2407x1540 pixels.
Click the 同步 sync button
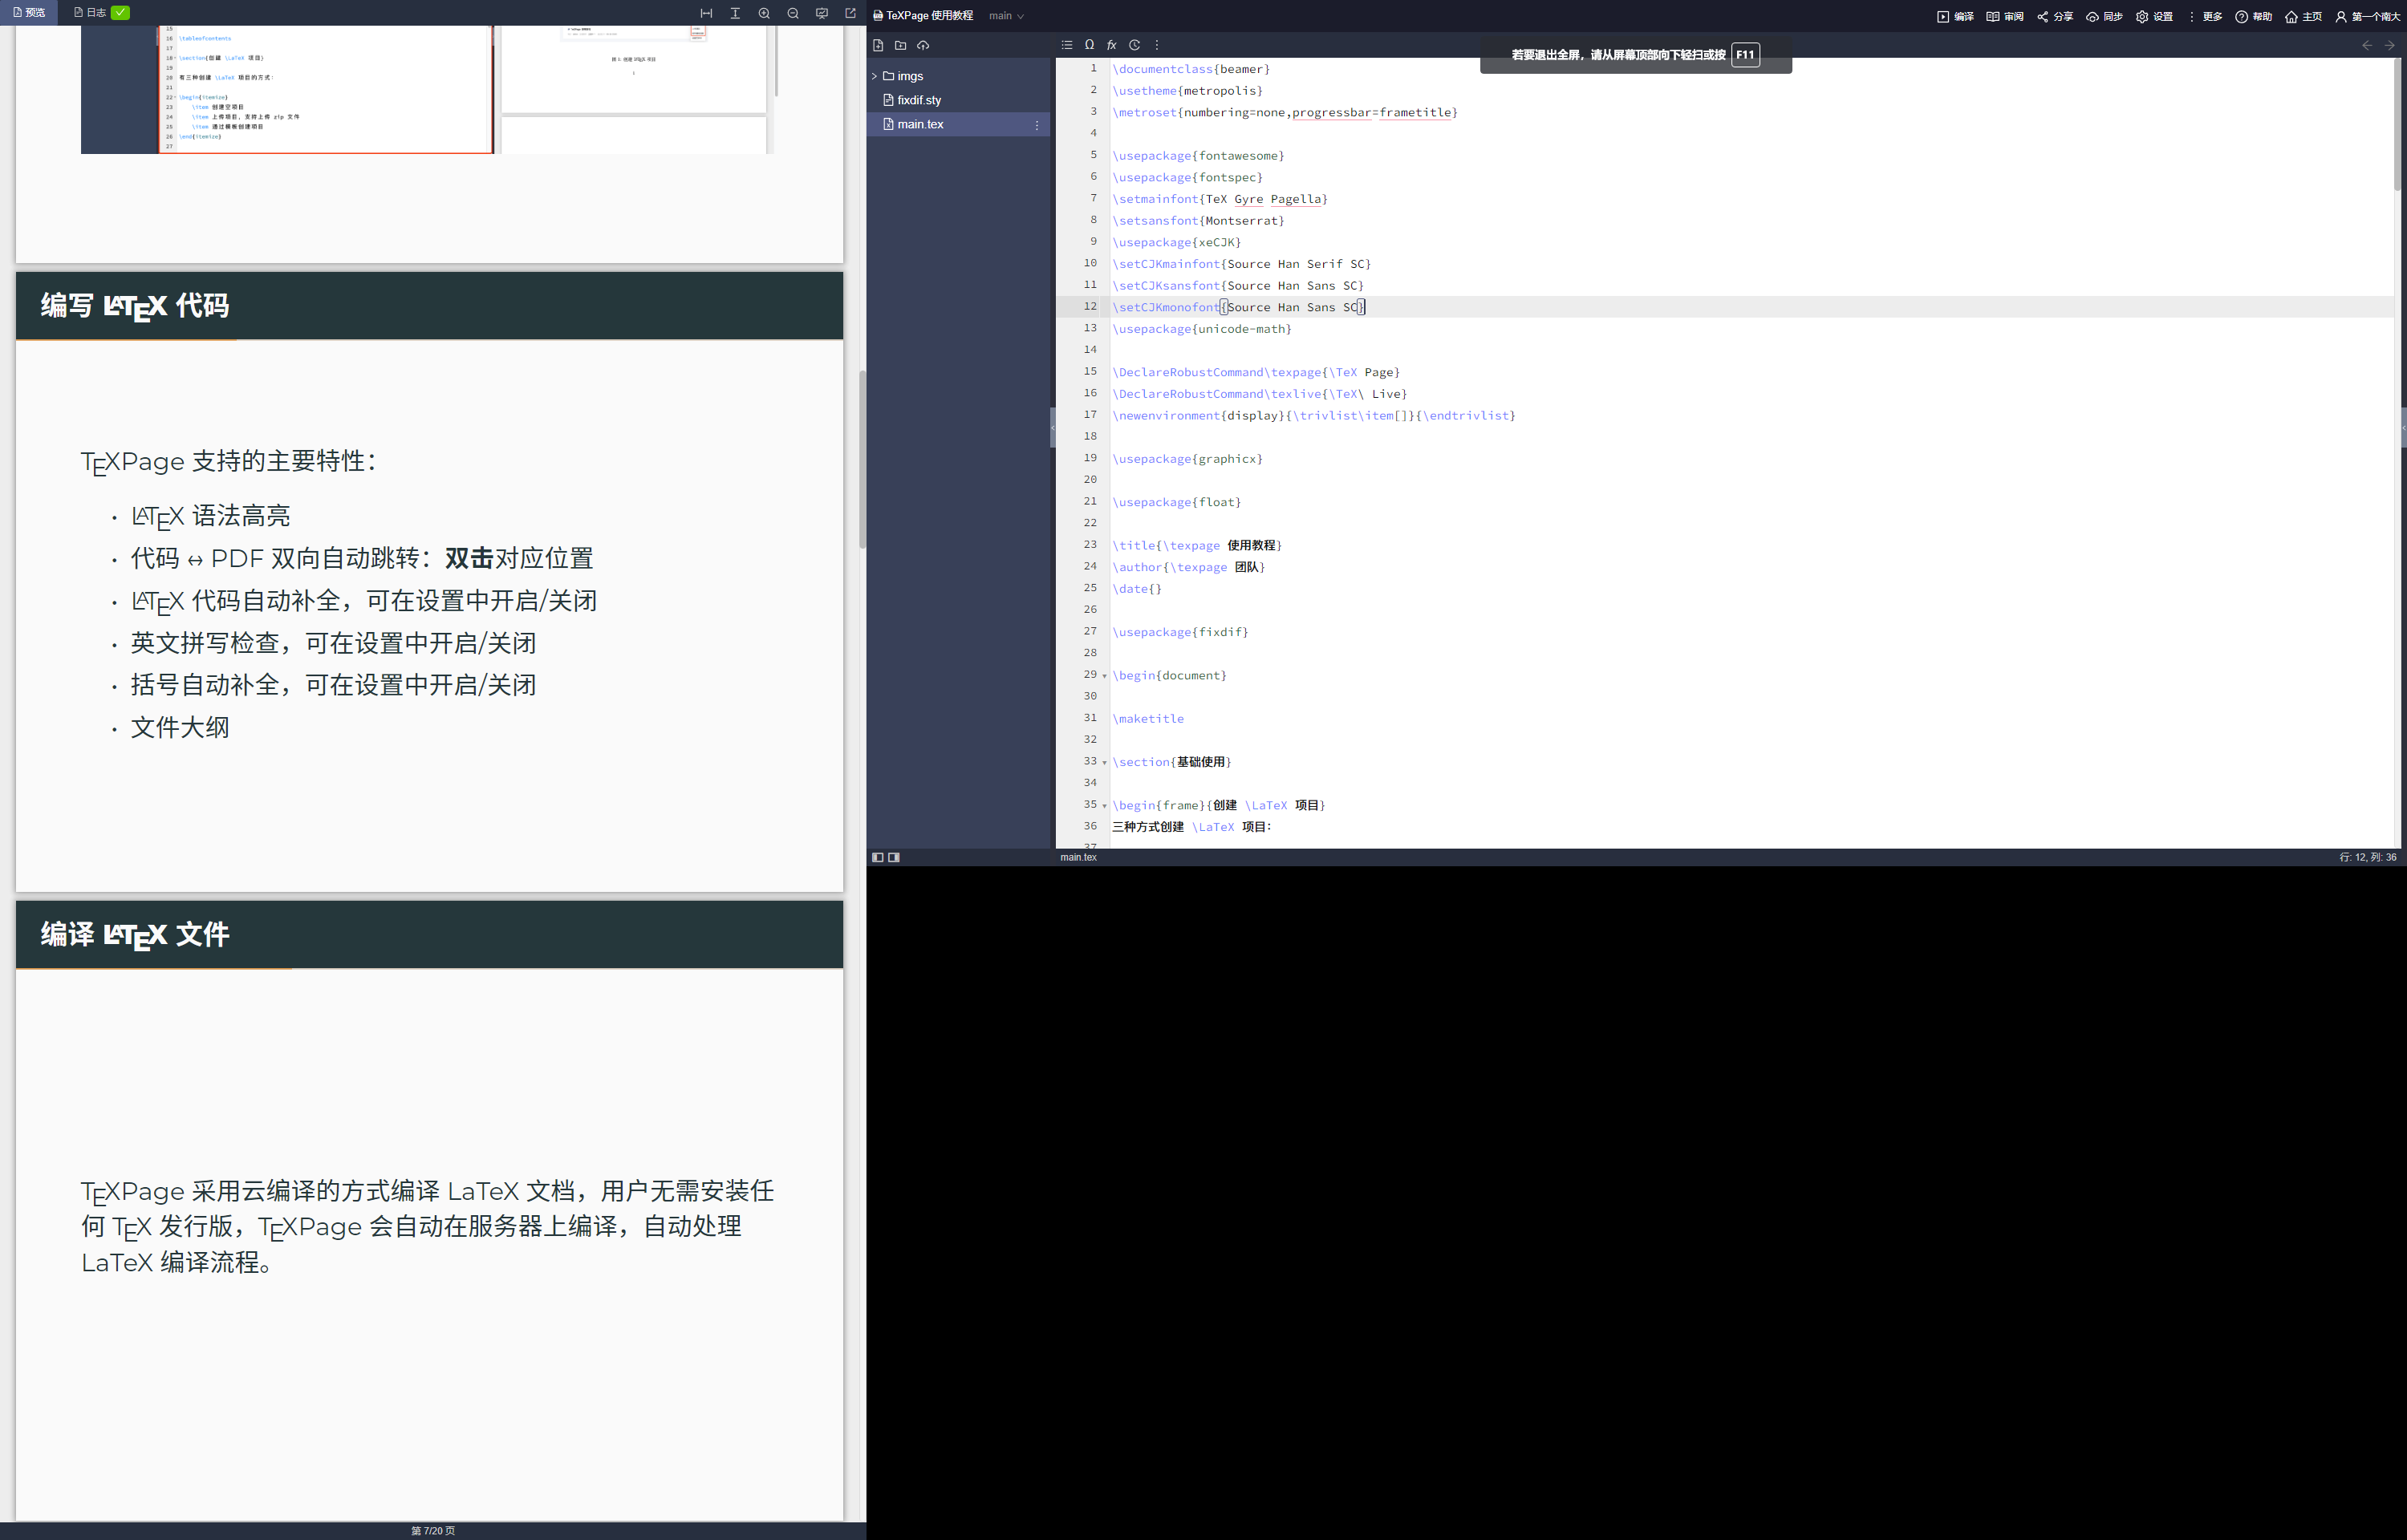coord(2104,16)
